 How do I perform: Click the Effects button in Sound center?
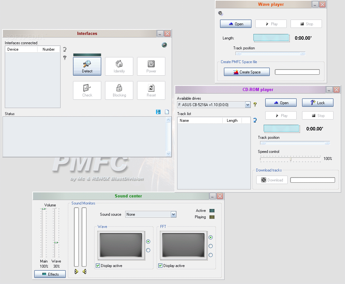(50, 274)
